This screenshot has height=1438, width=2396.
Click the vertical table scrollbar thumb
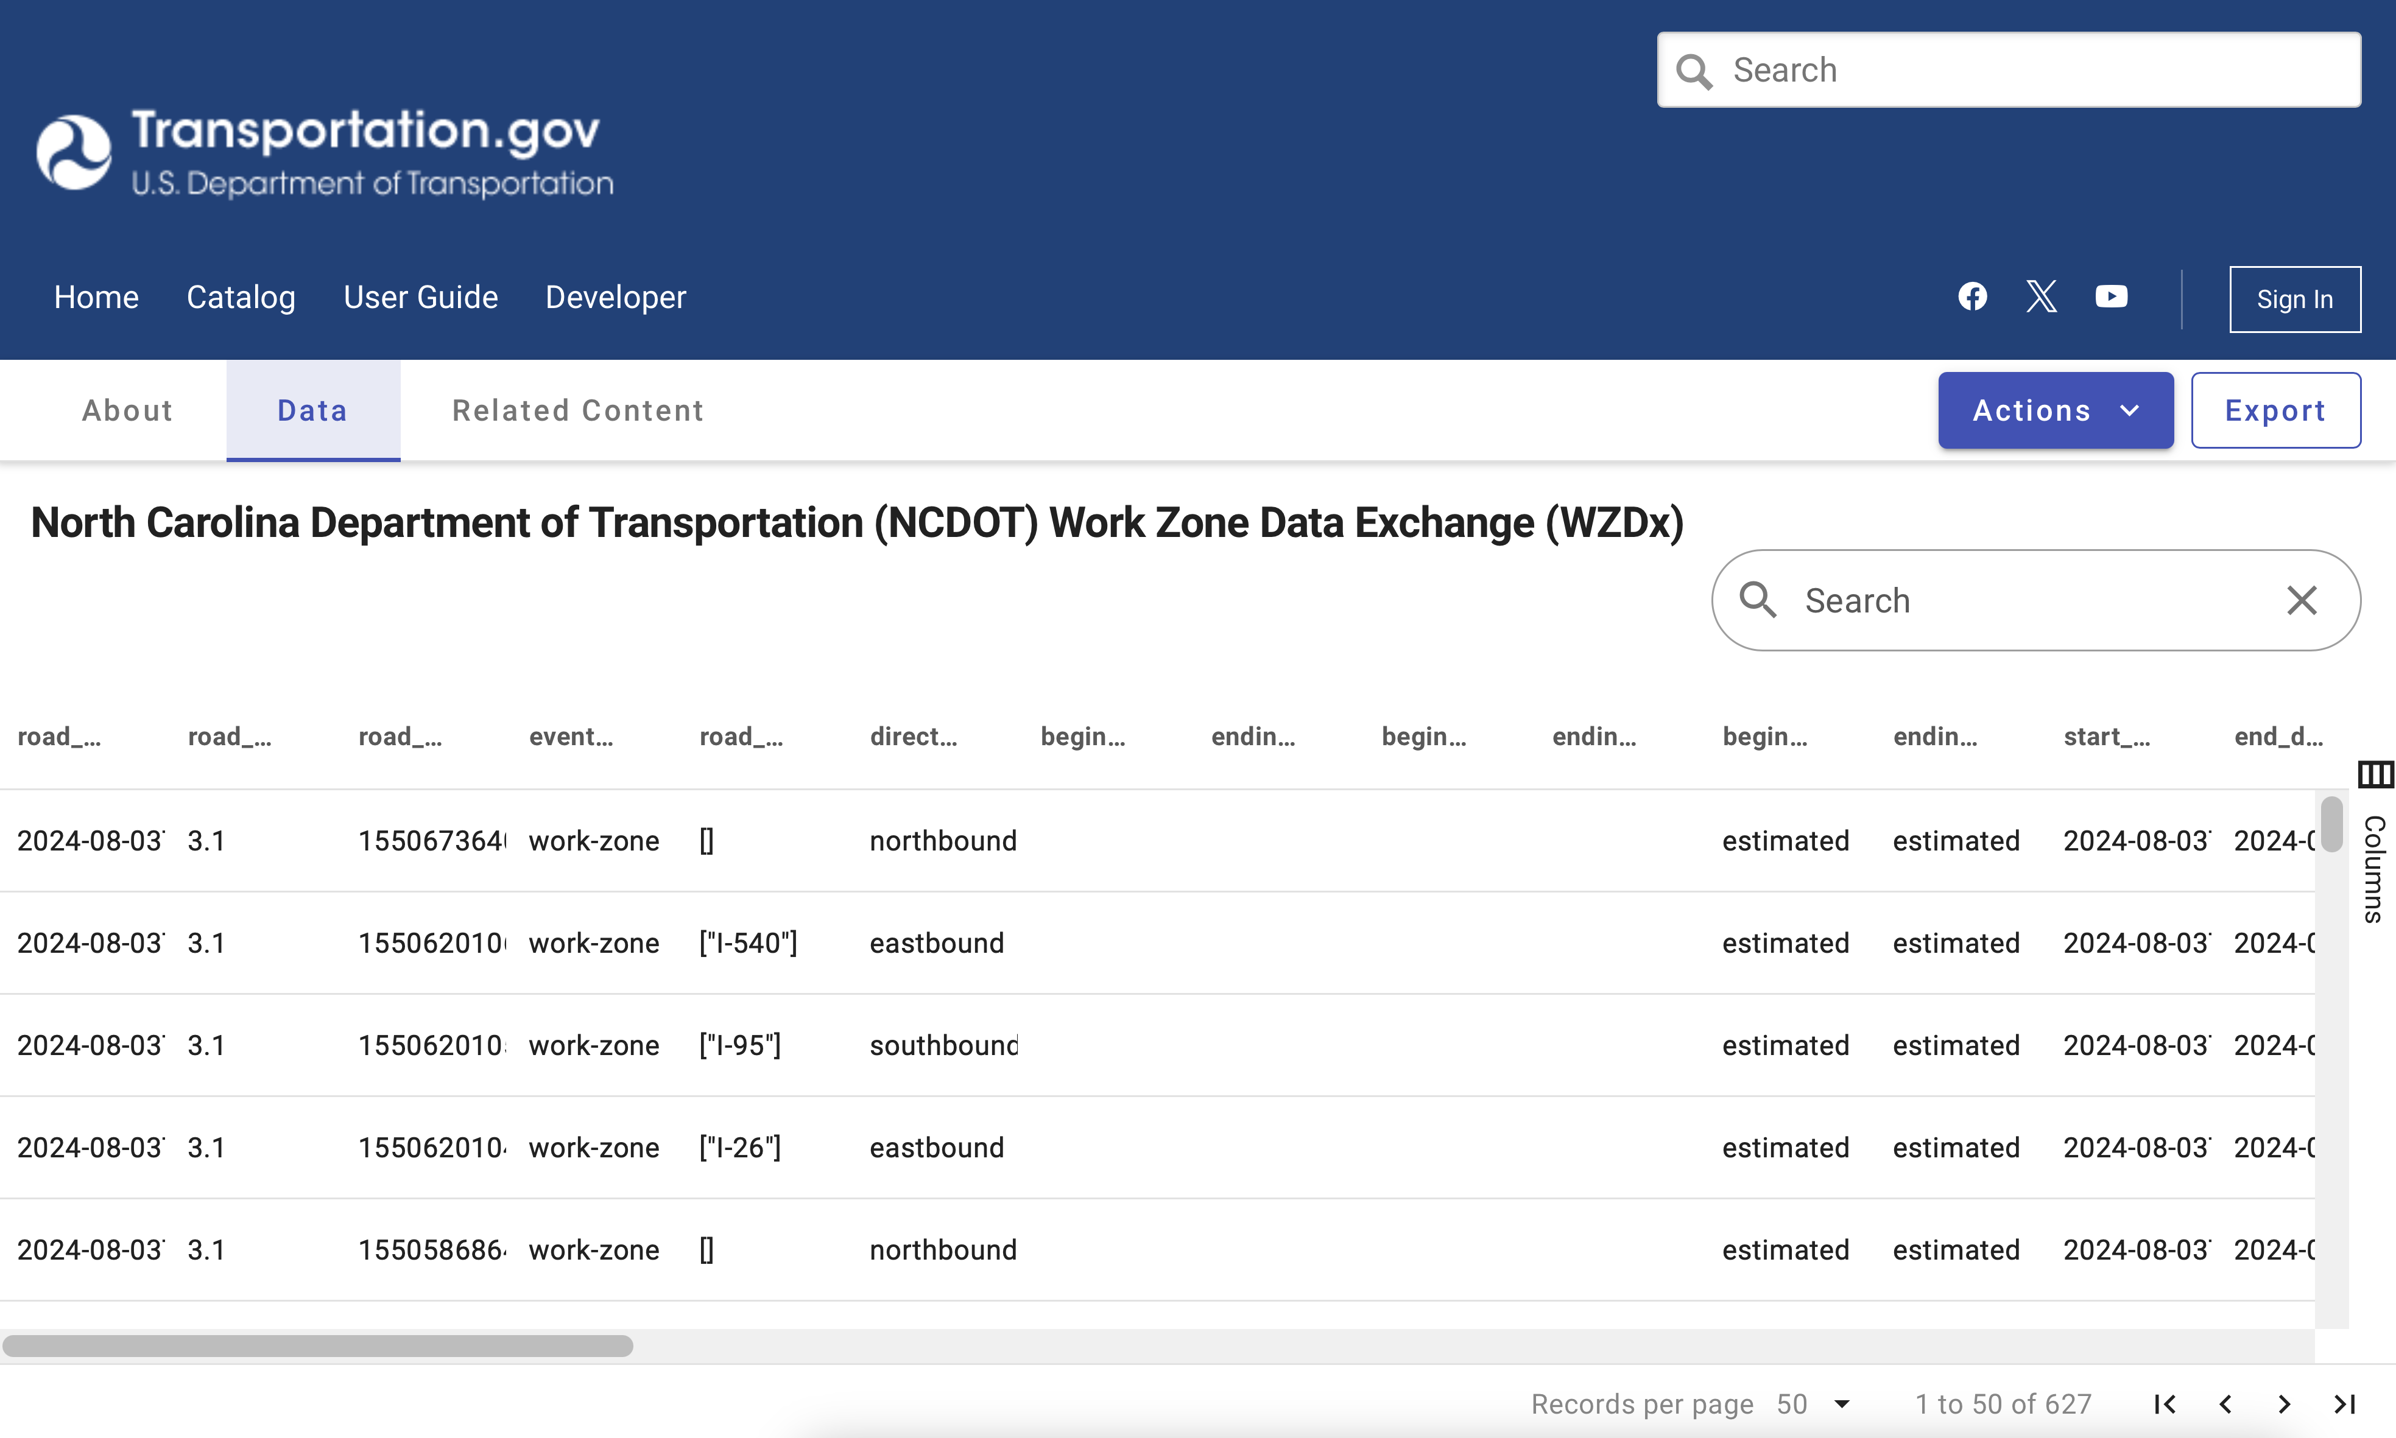pyautogui.click(x=2331, y=824)
